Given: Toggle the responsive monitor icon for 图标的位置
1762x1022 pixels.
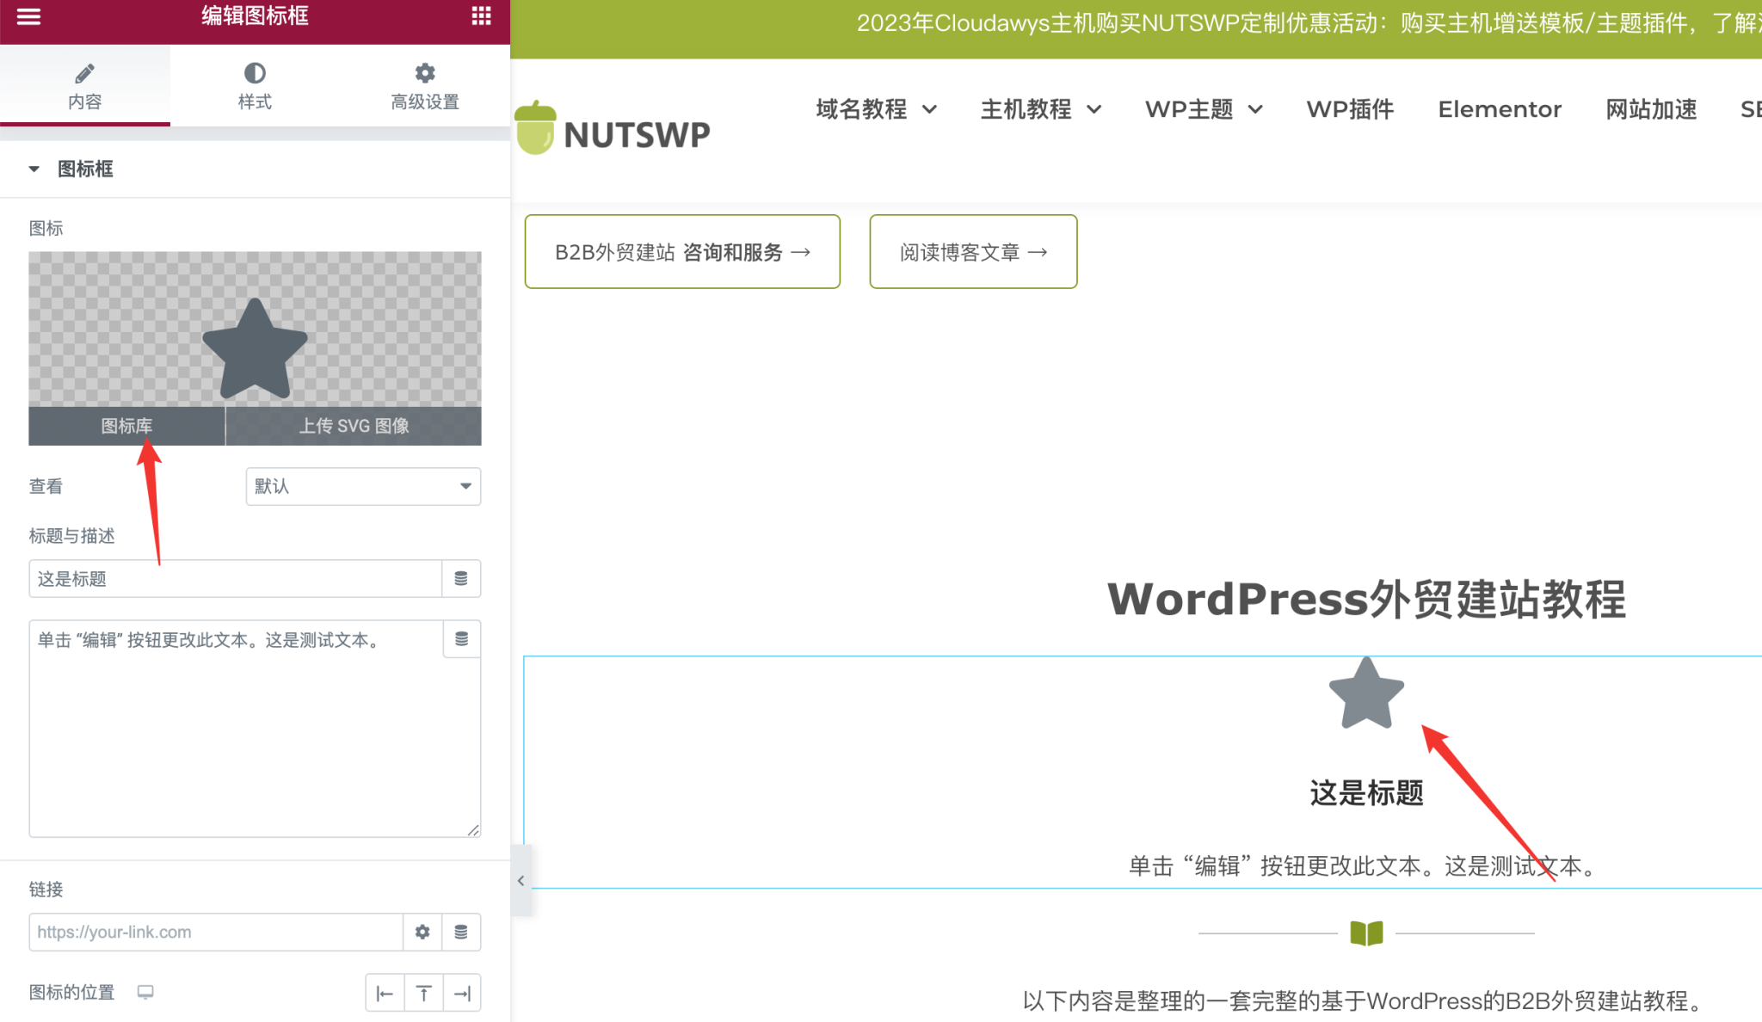Looking at the screenshot, I should 145,992.
